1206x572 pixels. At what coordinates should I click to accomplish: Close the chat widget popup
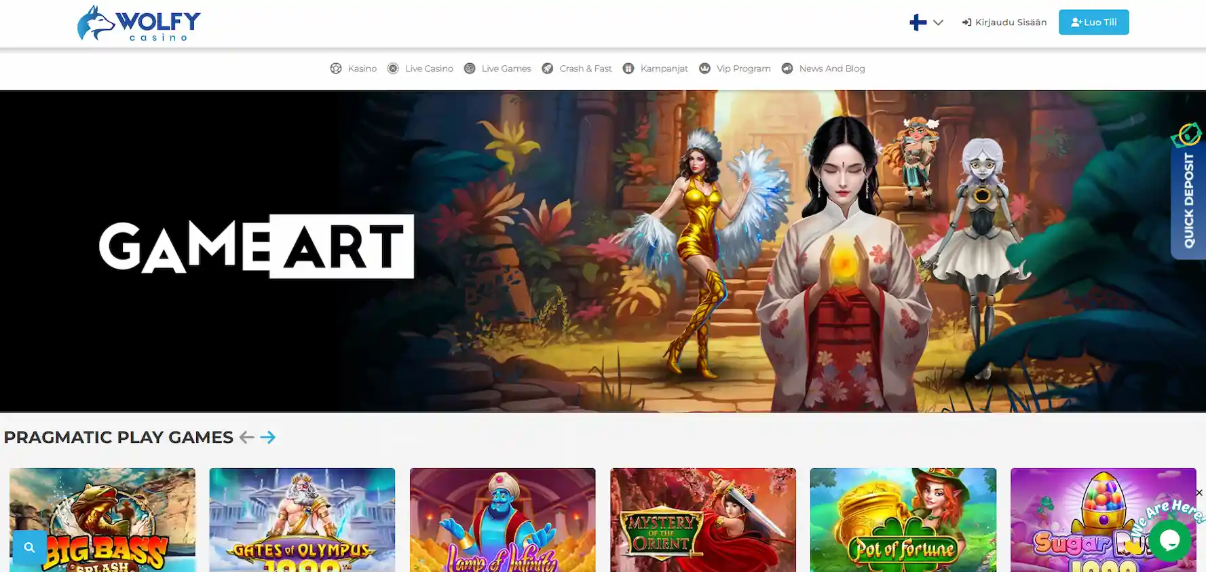click(x=1199, y=493)
